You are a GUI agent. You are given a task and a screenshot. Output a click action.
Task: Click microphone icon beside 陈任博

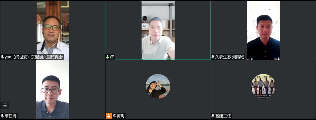click(x=2, y=116)
